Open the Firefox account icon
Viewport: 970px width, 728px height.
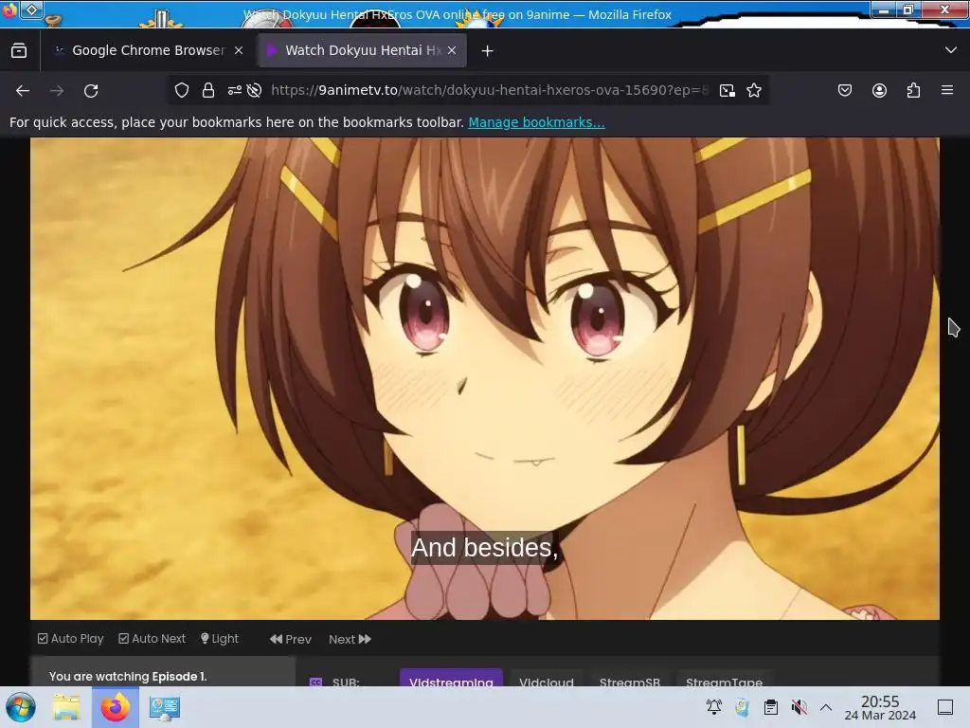tap(879, 90)
